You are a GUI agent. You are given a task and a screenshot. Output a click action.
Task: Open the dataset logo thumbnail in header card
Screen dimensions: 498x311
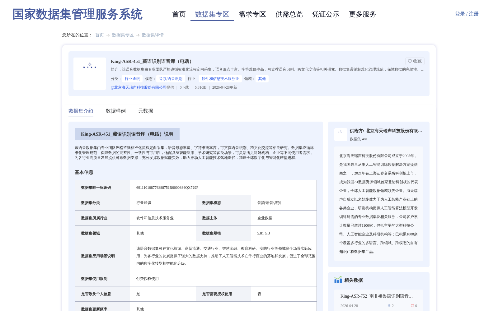click(90, 74)
